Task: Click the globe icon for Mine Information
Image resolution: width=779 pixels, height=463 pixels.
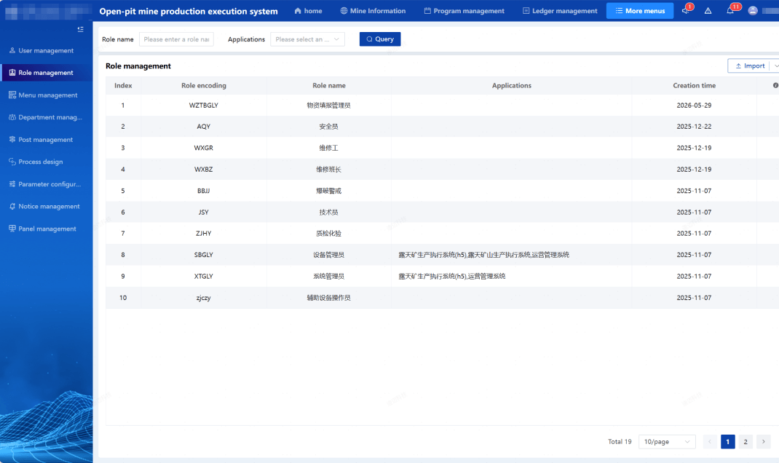Action: click(x=344, y=11)
